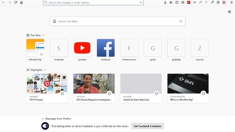Click the What is a Modifier Key? title

click(182, 100)
